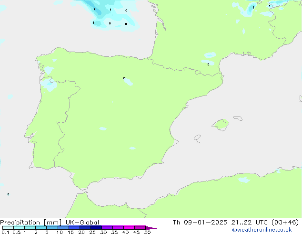Click the '[mm]' unit label
302x234 pixels.
point(52,223)
